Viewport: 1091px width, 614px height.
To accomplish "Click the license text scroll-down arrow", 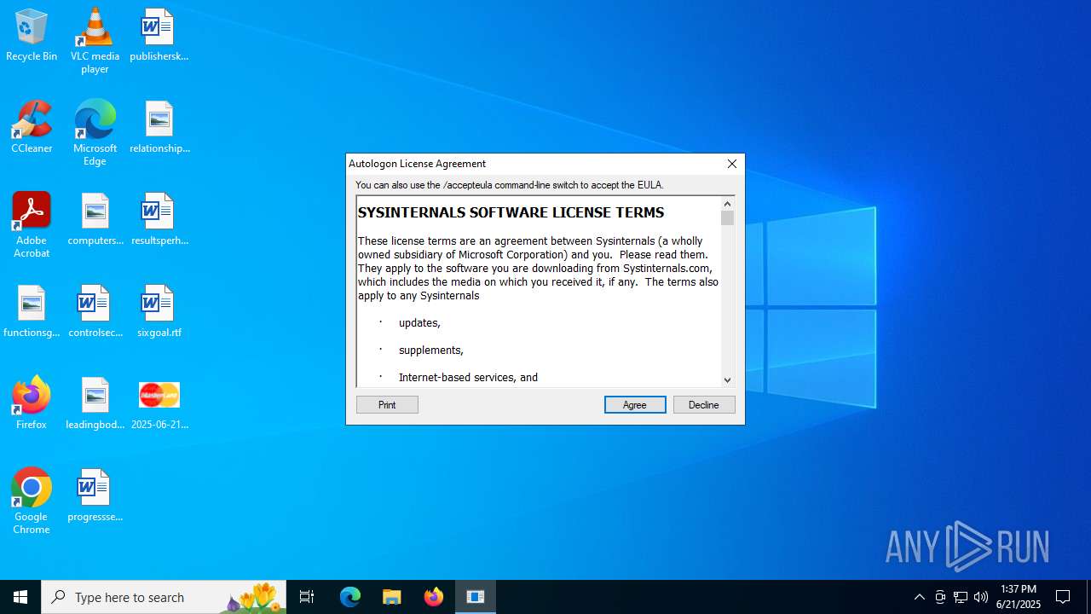I will point(727,380).
